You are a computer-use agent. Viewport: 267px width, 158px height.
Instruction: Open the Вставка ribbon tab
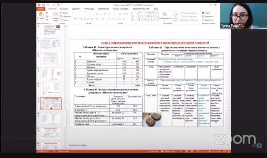[64, 9]
